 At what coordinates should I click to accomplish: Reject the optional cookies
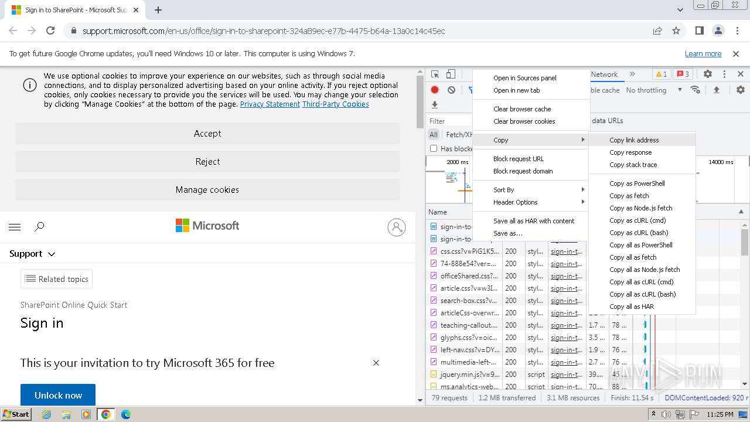(x=207, y=162)
